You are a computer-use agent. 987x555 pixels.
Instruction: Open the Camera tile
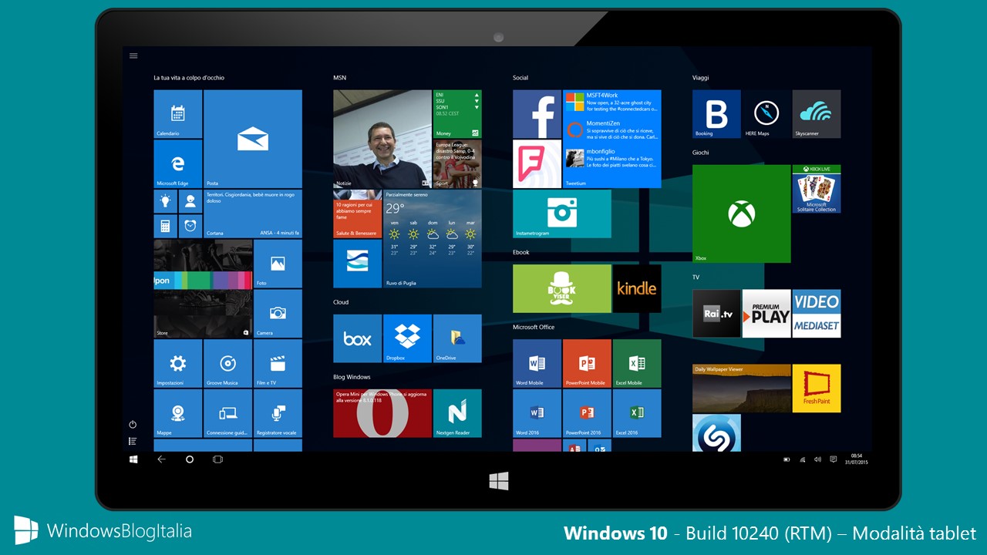(278, 313)
